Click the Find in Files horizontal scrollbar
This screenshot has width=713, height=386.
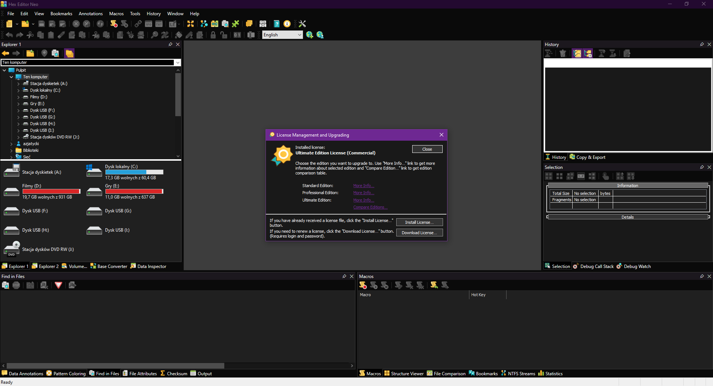point(115,366)
